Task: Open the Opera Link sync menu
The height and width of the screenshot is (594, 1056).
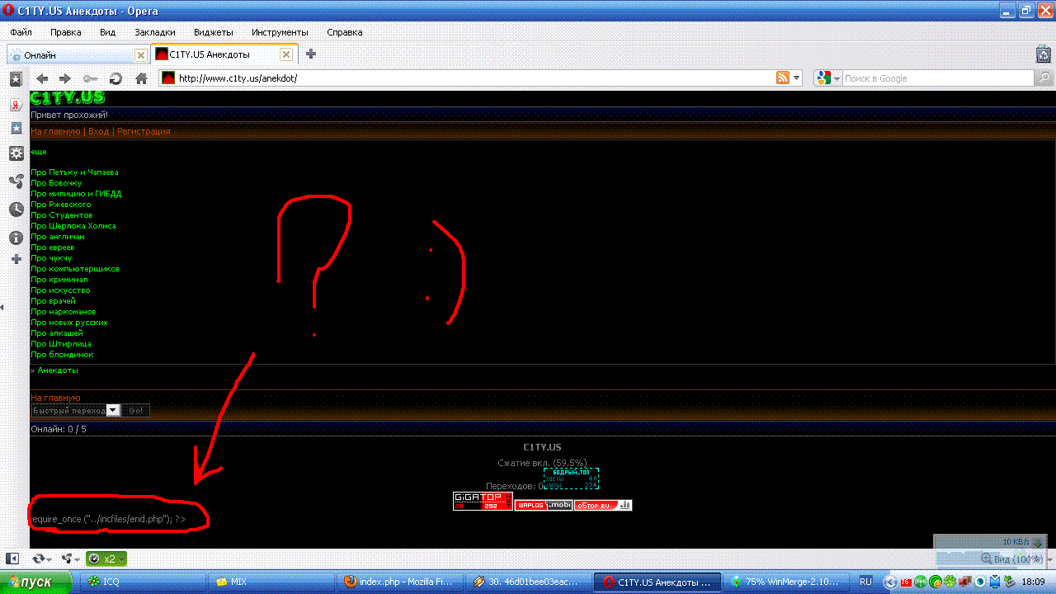Action: point(42,559)
